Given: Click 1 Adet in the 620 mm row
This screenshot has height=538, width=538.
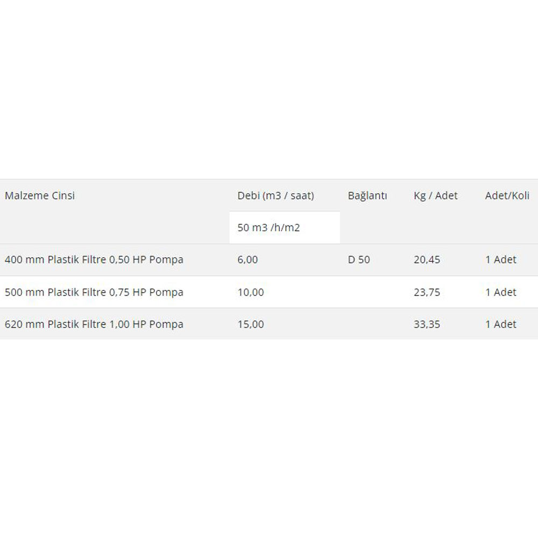Looking at the screenshot, I should [500, 324].
